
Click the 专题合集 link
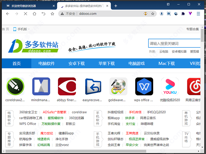point(193,29)
